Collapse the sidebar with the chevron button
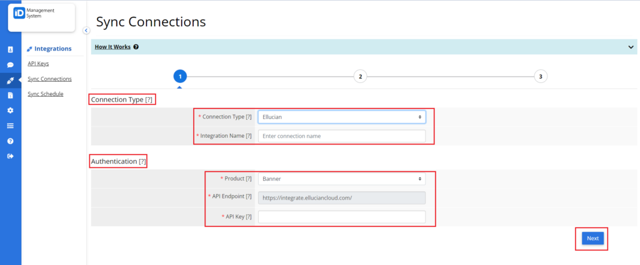Viewport: 640px width, 265px height. pyautogui.click(x=86, y=30)
